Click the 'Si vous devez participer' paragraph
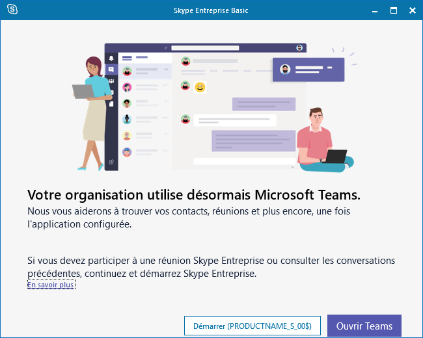Viewport: 423px width, 338px height. click(211, 267)
